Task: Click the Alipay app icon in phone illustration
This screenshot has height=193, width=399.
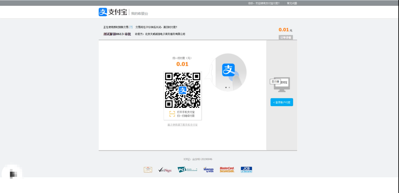Action: (x=228, y=70)
